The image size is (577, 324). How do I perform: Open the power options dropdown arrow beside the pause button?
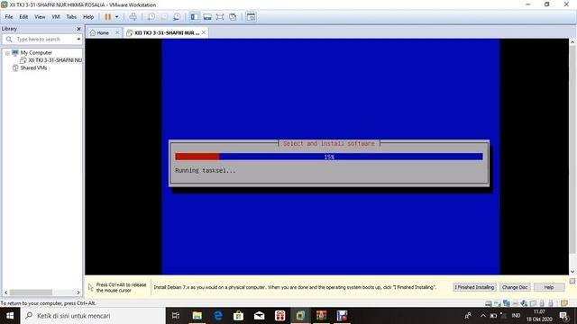click(116, 17)
